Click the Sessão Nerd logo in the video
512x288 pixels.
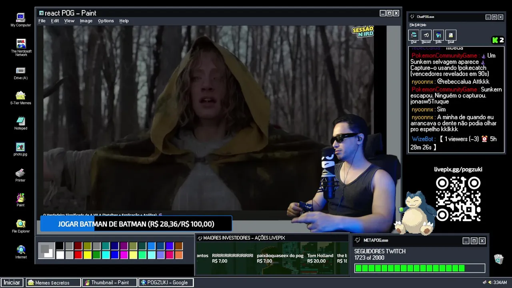[363, 31]
